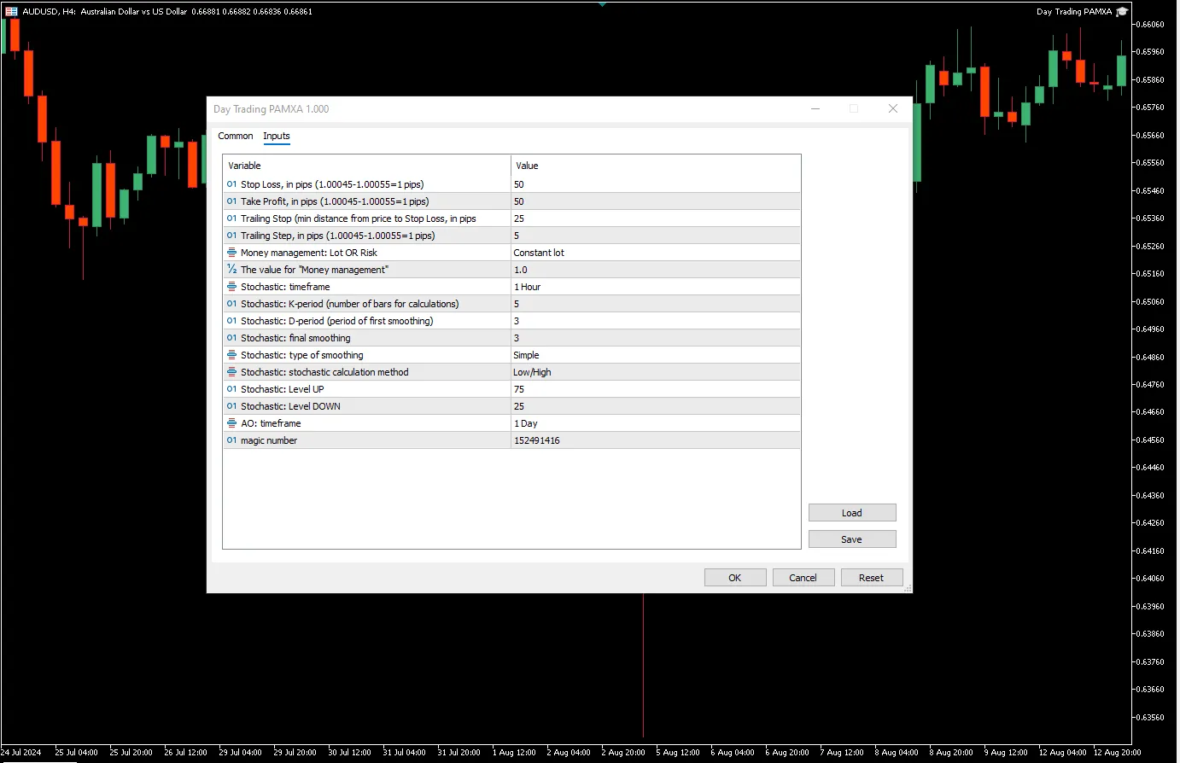
Task: Open the Stochastic timeframe 1 Hour dropdown
Action: (654, 287)
